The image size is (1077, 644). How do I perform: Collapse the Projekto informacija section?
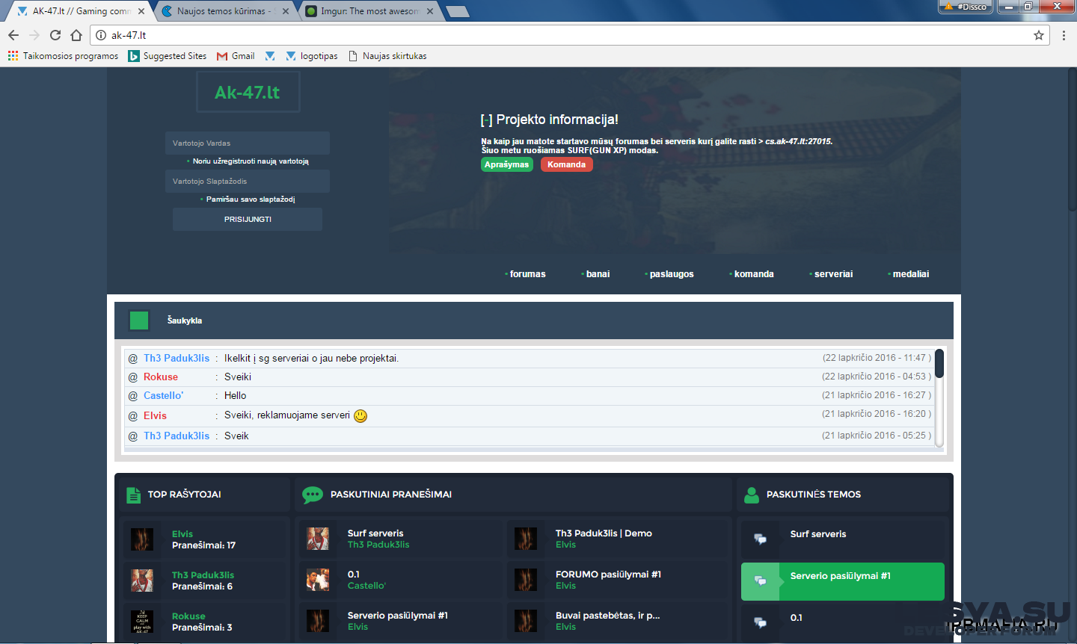point(486,120)
